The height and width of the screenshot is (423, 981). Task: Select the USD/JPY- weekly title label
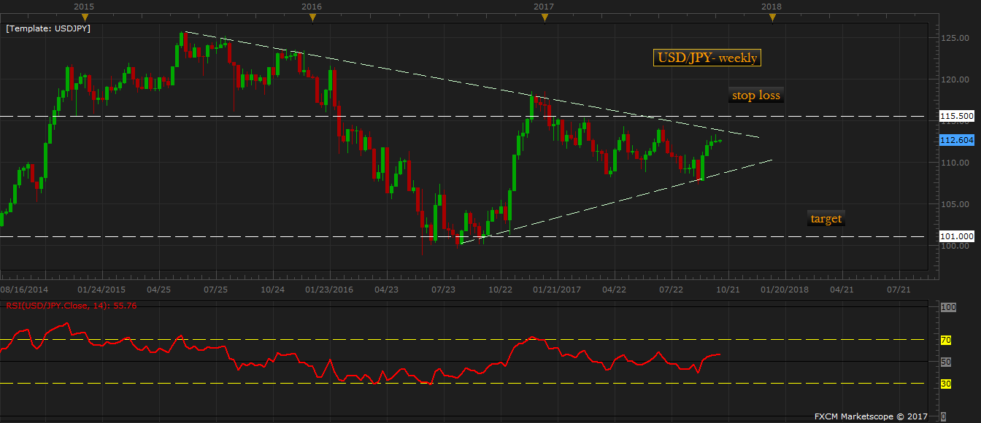click(707, 58)
